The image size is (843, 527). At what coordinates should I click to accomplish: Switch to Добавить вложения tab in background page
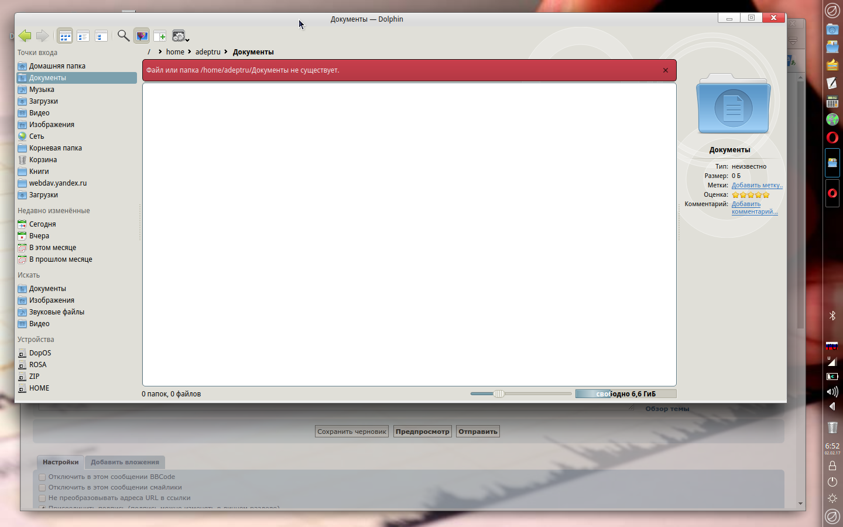point(125,462)
